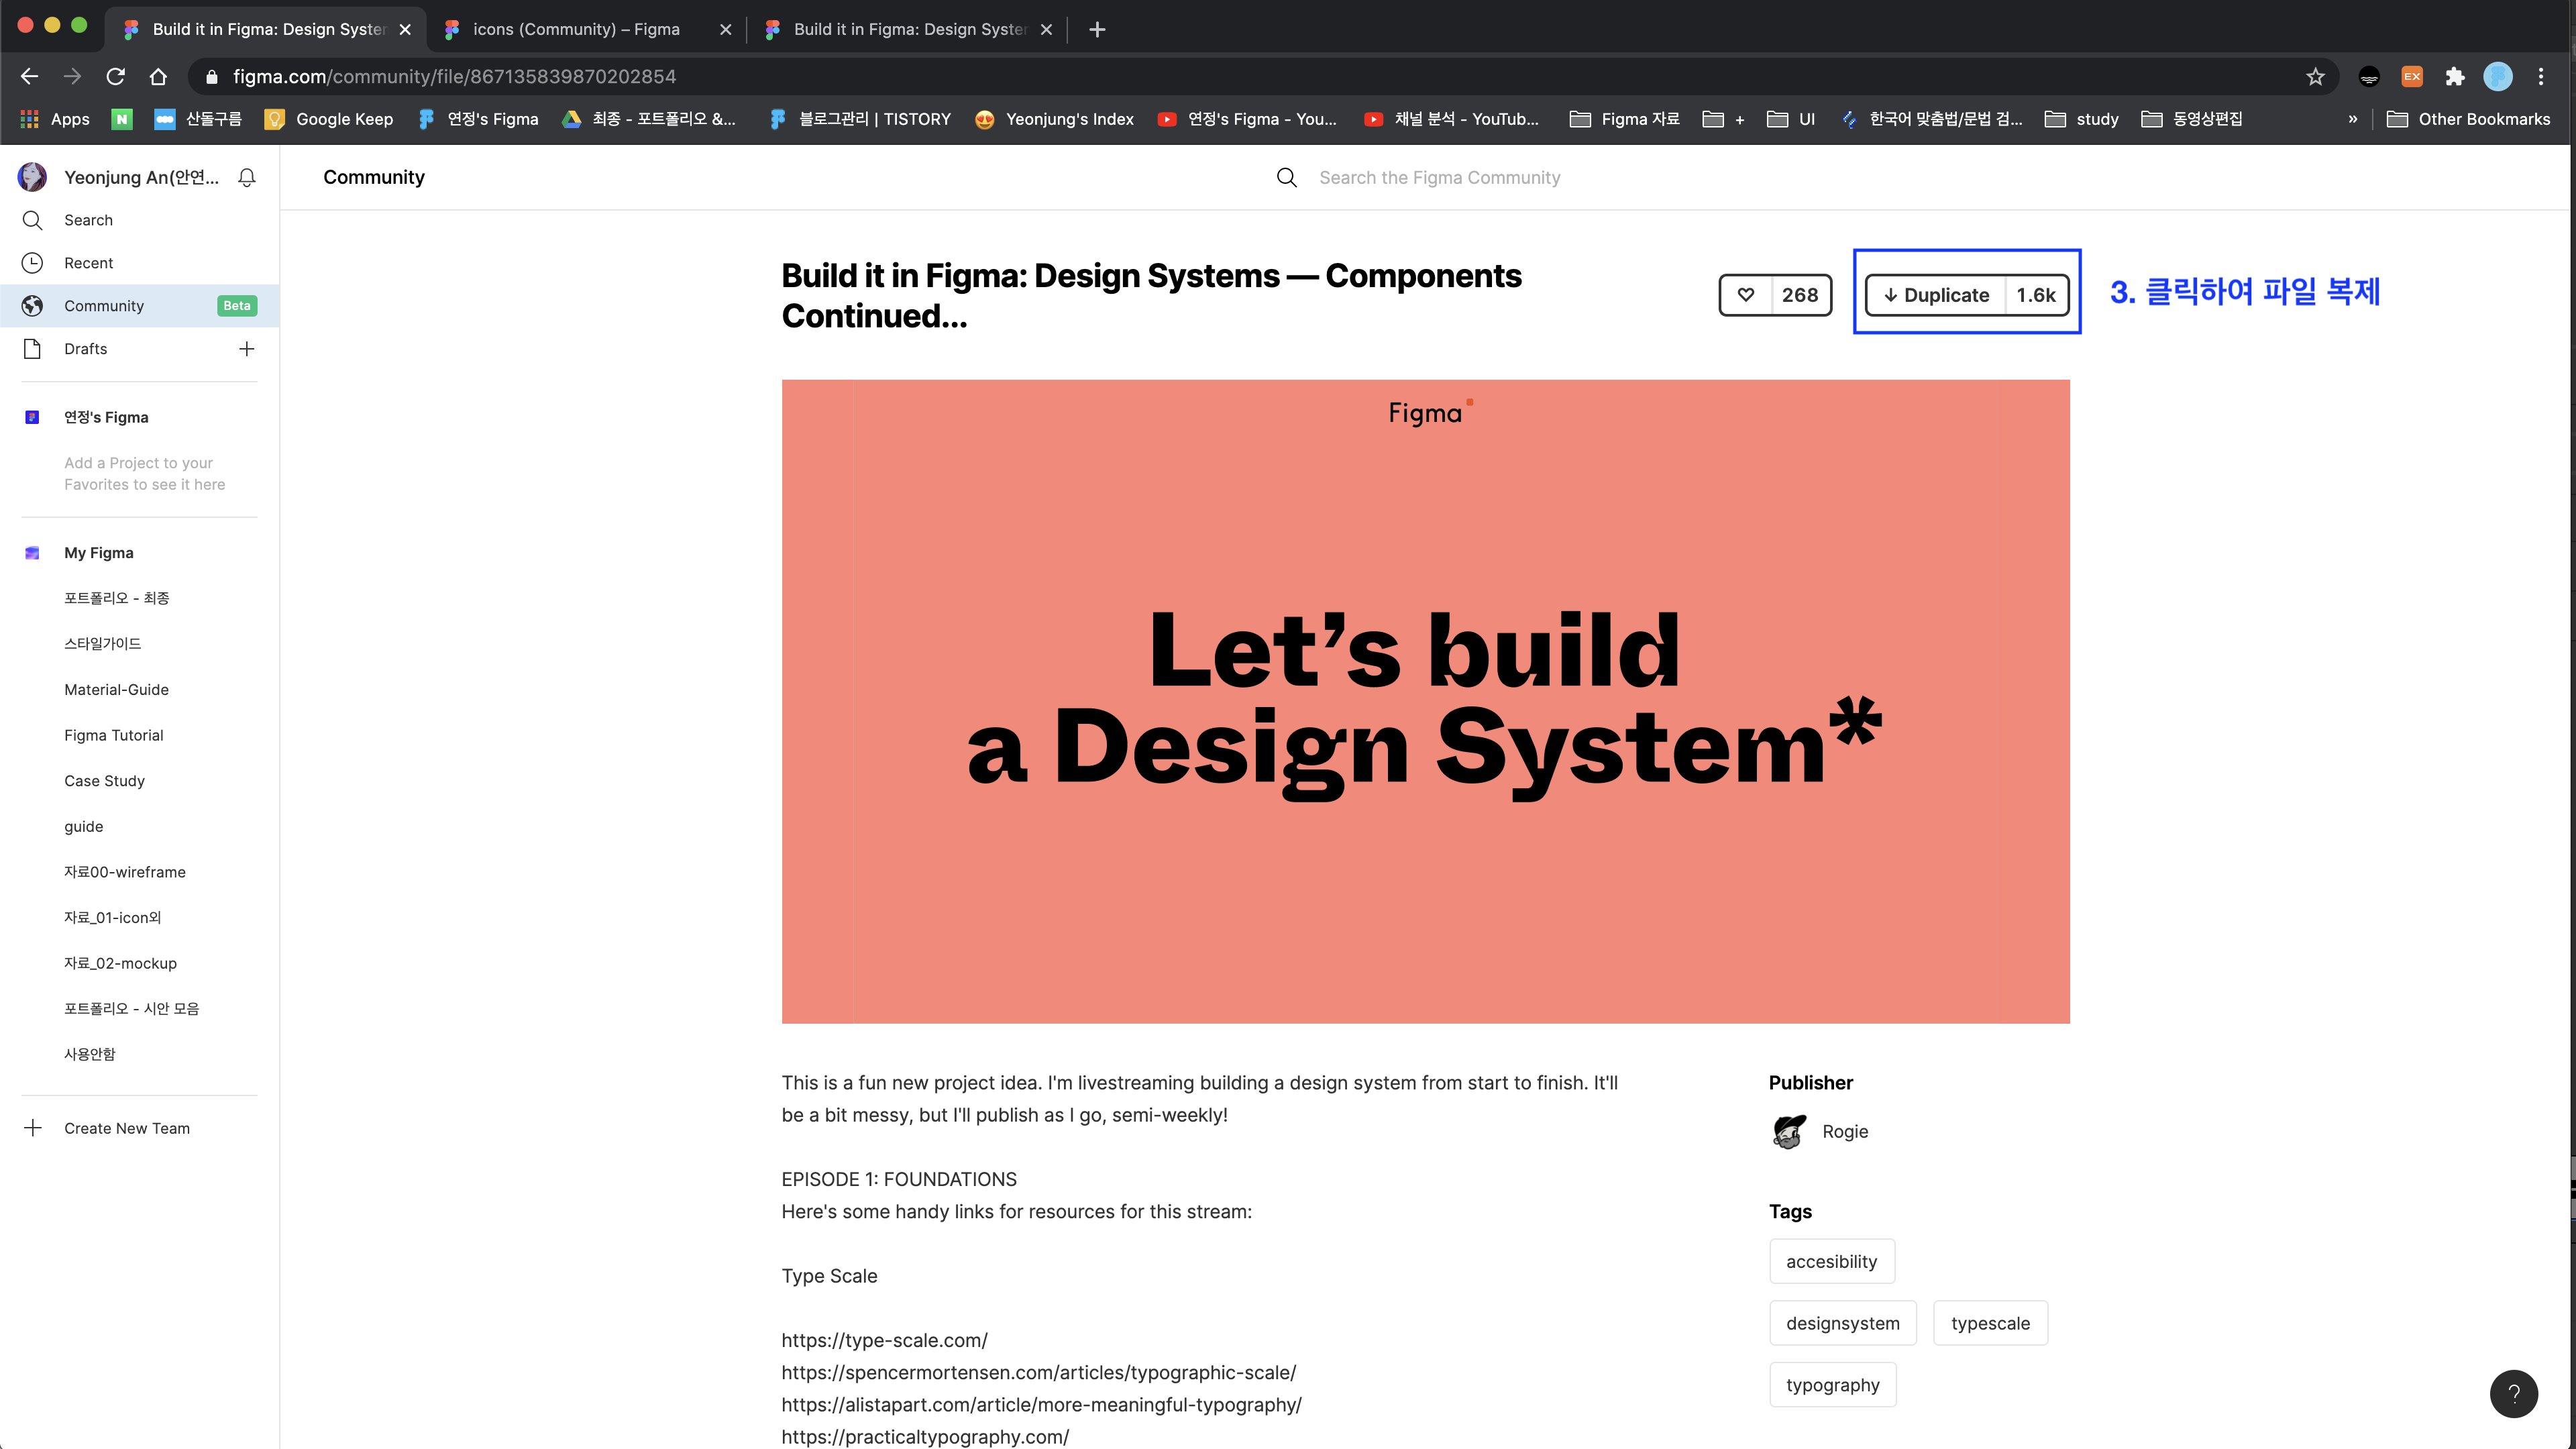Image resolution: width=2576 pixels, height=1449 pixels.
Task: Open Chrome extensions puzzle icon
Action: (2455, 77)
